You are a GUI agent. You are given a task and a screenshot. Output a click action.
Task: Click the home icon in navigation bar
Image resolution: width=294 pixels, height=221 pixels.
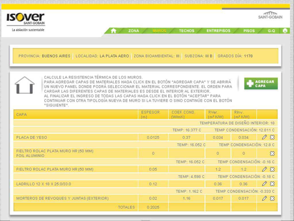[x=113, y=31]
